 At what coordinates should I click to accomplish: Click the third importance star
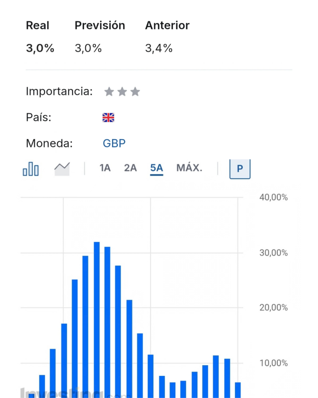click(x=135, y=92)
